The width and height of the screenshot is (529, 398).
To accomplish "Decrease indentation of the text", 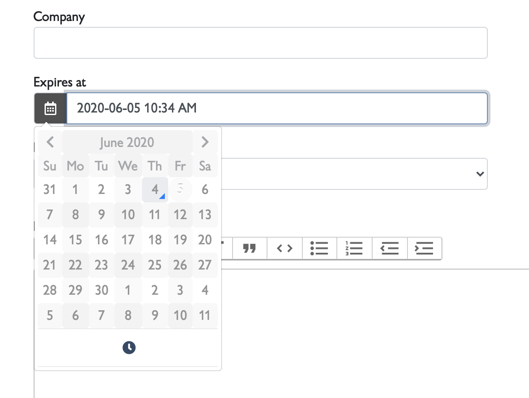I will [389, 248].
